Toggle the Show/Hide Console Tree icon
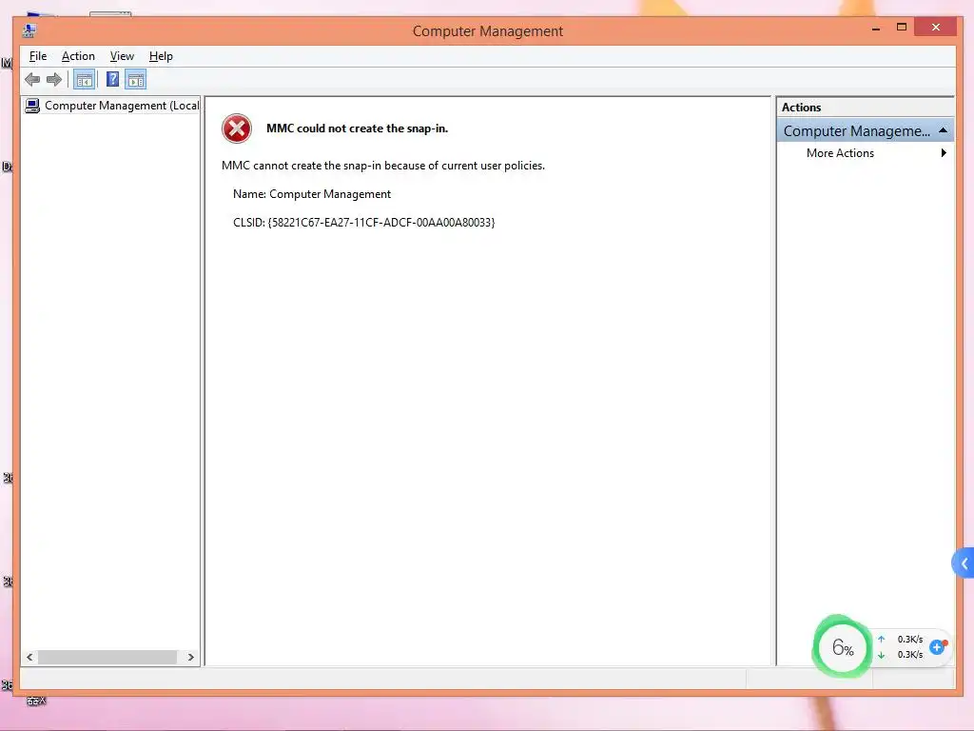This screenshot has height=731, width=974. pyautogui.click(x=84, y=80)
